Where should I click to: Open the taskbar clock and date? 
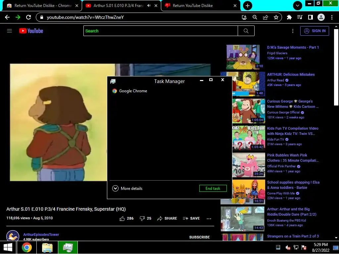pos(320,247)
